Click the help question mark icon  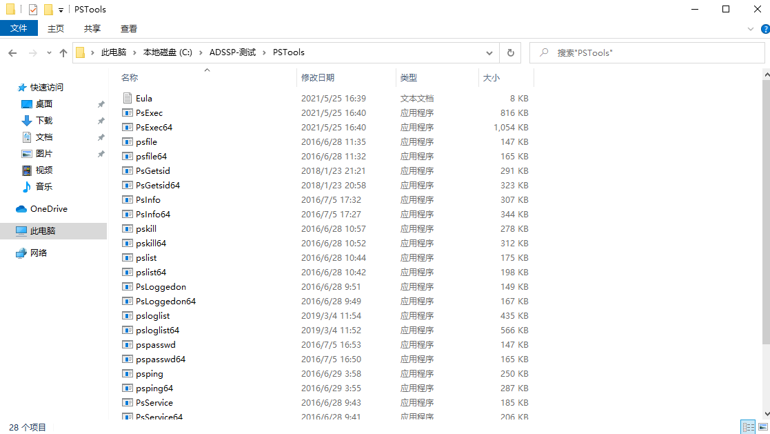click(x=764, y=29)
